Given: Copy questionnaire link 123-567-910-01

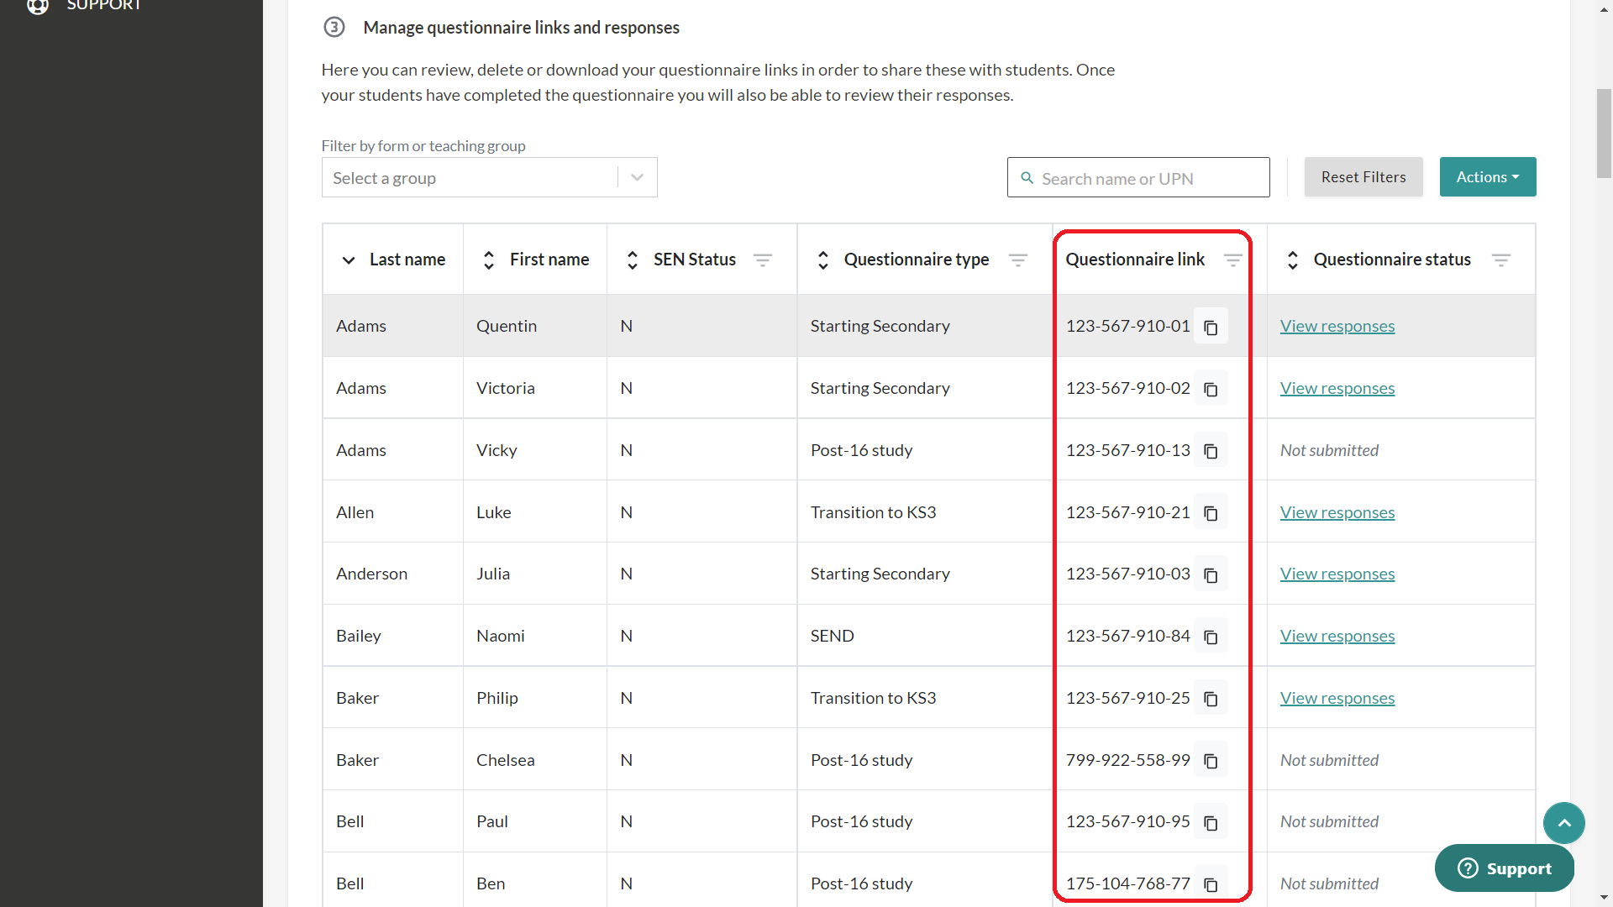Looking at the screenshot, I should [1211, 327].
